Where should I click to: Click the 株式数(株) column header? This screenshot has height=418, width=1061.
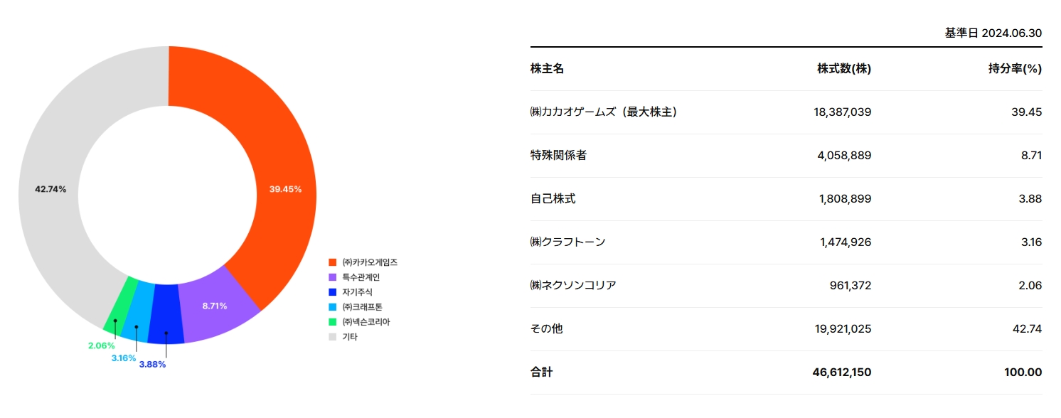coord(844,69)
